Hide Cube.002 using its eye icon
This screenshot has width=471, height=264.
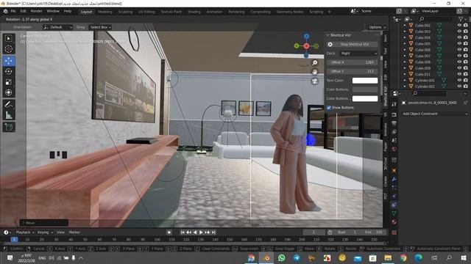point(459,26)
